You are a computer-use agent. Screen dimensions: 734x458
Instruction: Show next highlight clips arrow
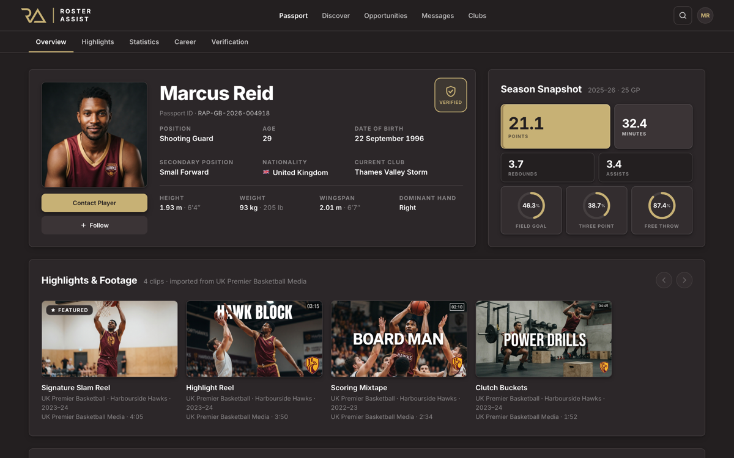pyautogui.click(x=684, y=280)
